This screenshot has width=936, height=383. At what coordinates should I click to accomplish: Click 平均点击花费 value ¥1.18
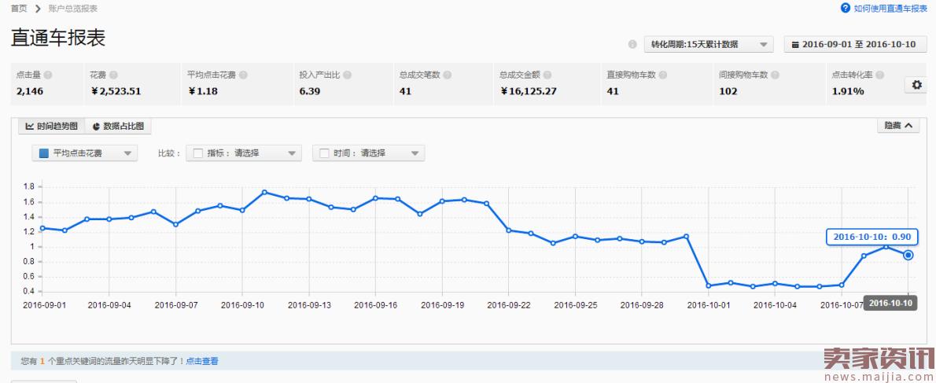point(202,91)
